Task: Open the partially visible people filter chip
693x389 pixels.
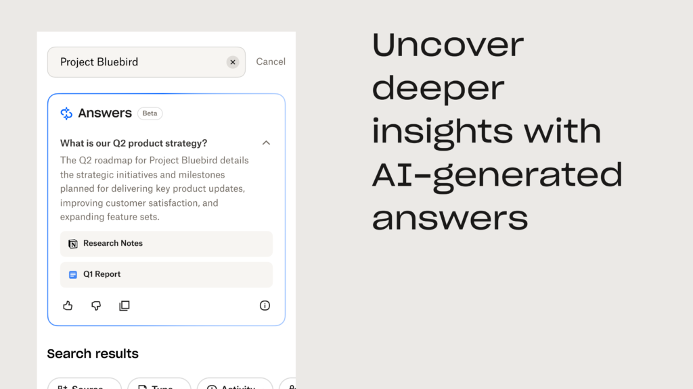Action: tap(289, 384)
